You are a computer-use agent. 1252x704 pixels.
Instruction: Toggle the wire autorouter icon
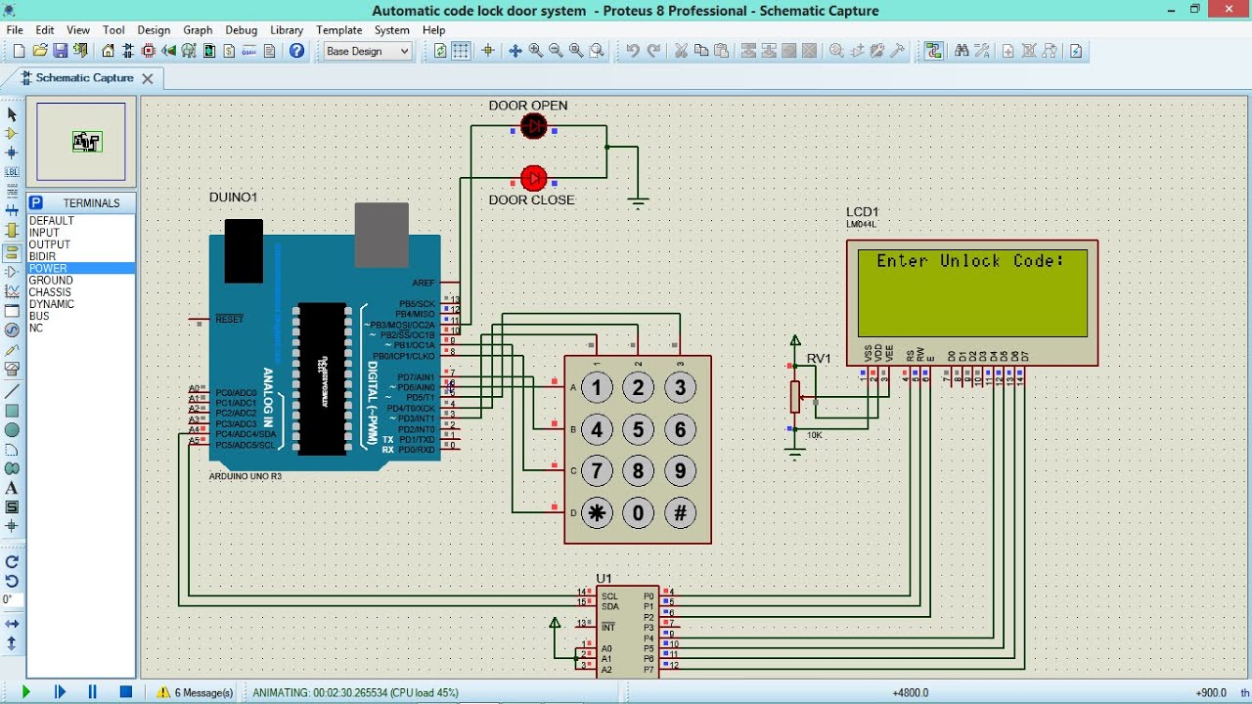(933, 51)
